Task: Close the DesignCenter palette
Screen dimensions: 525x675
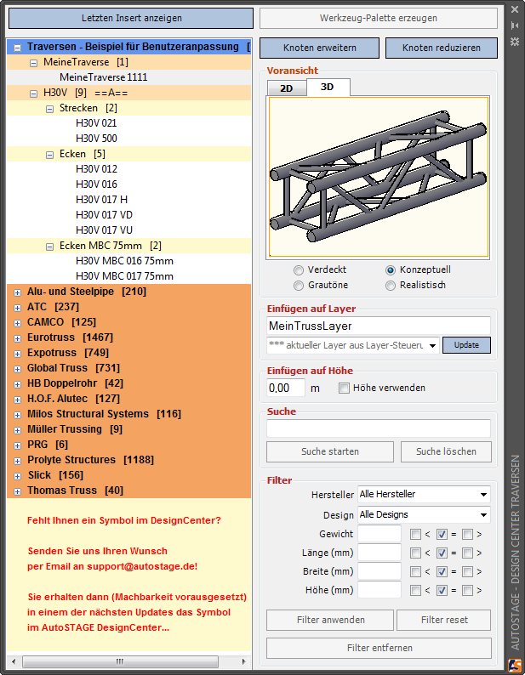Action: click(x=514, y=10)
